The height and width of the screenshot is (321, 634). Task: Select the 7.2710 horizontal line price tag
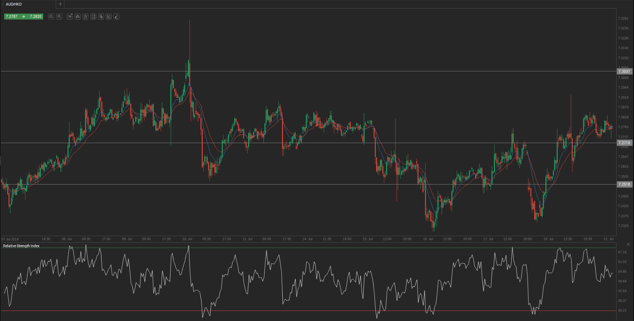tap(624, 143)
